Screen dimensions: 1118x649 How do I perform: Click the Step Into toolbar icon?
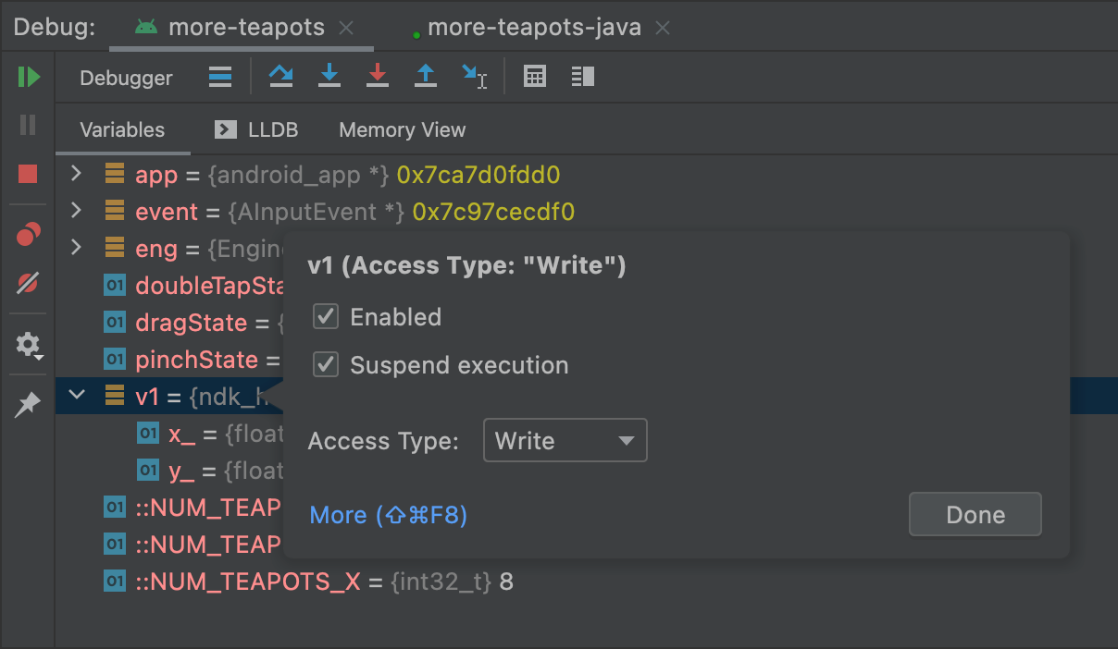point(329,77)
